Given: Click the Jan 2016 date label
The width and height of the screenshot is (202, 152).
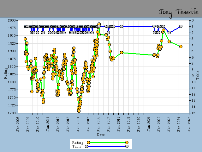Looking at the screenshot, I should click(x=98, y=124).
